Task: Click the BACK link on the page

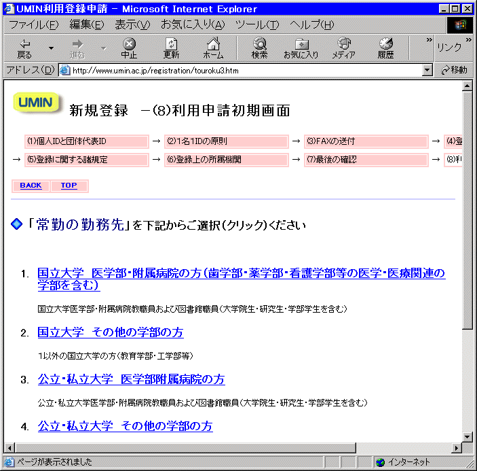Action: pyautogui.click(x=31, y=186)
